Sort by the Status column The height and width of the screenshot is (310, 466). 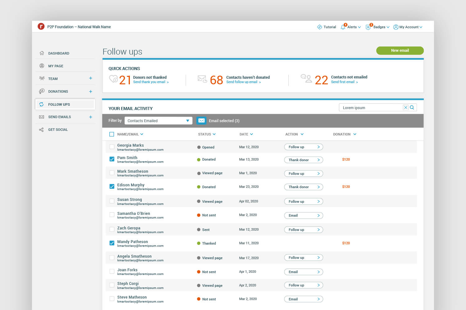pyautogui.click(x=207, y=134)
